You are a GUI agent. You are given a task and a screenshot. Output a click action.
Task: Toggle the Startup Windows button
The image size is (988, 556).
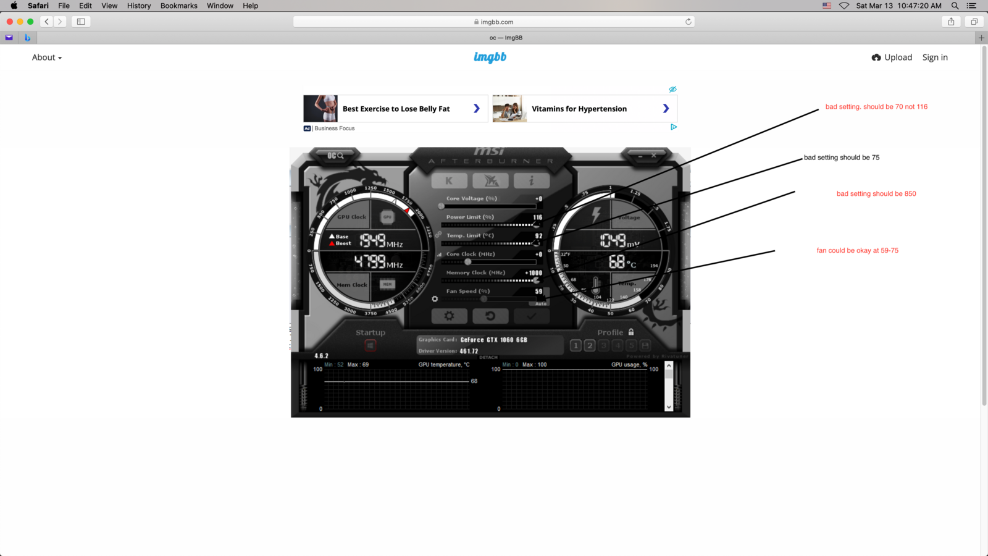(371, 345)
